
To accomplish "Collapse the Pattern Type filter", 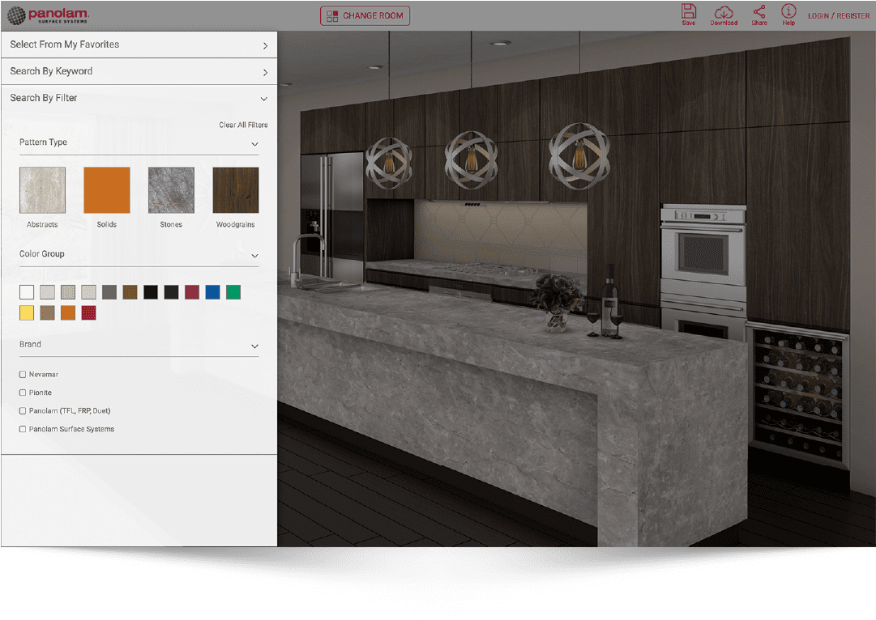I will [x=139, y=143].
